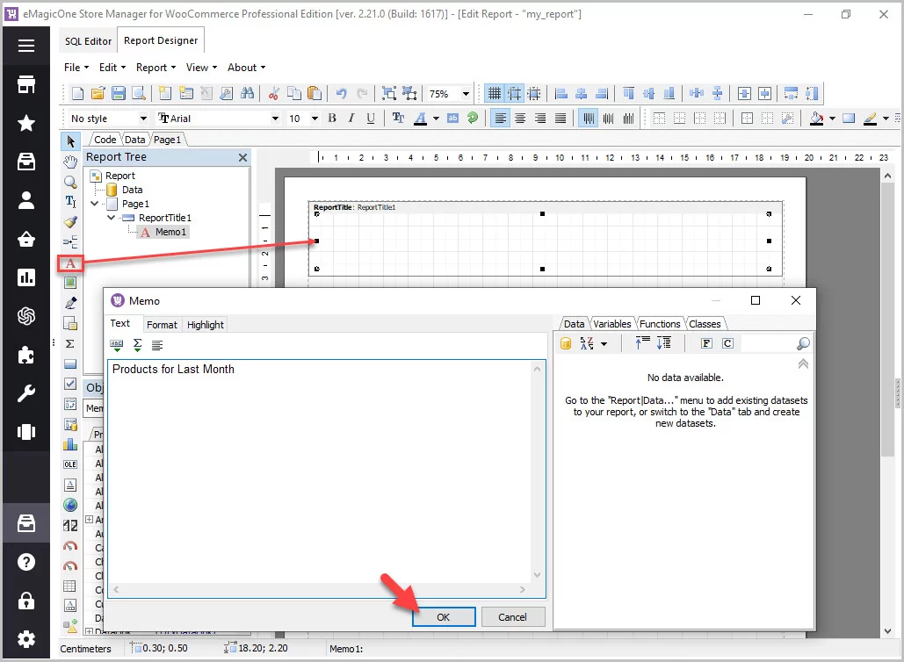Select the Text object 'A' tool
Screen dimensions: 904x662
[x=70, y=263]
